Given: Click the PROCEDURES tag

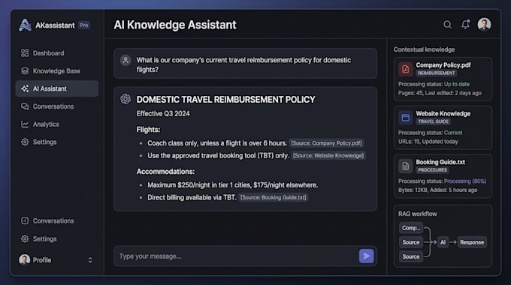Looking at the screenshot, I should click(432, 170).
